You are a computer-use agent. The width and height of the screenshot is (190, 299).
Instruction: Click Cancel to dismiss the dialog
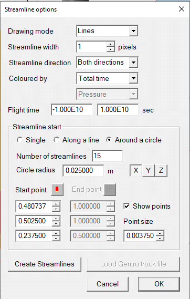(108, 284)
